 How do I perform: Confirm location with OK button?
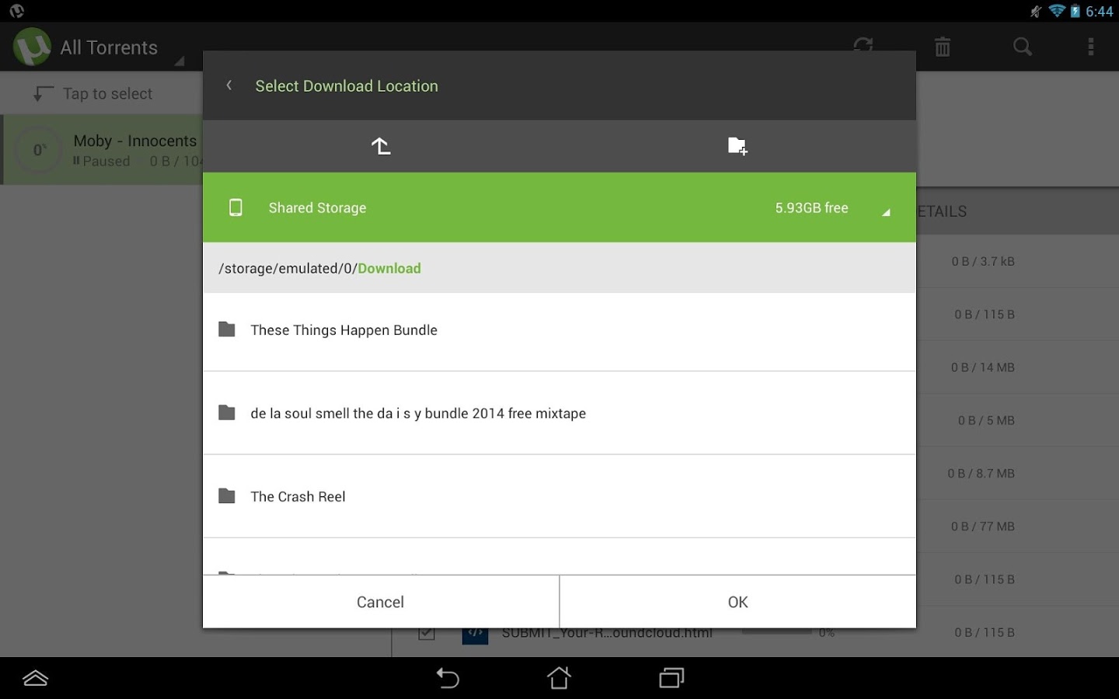(738, 602)
